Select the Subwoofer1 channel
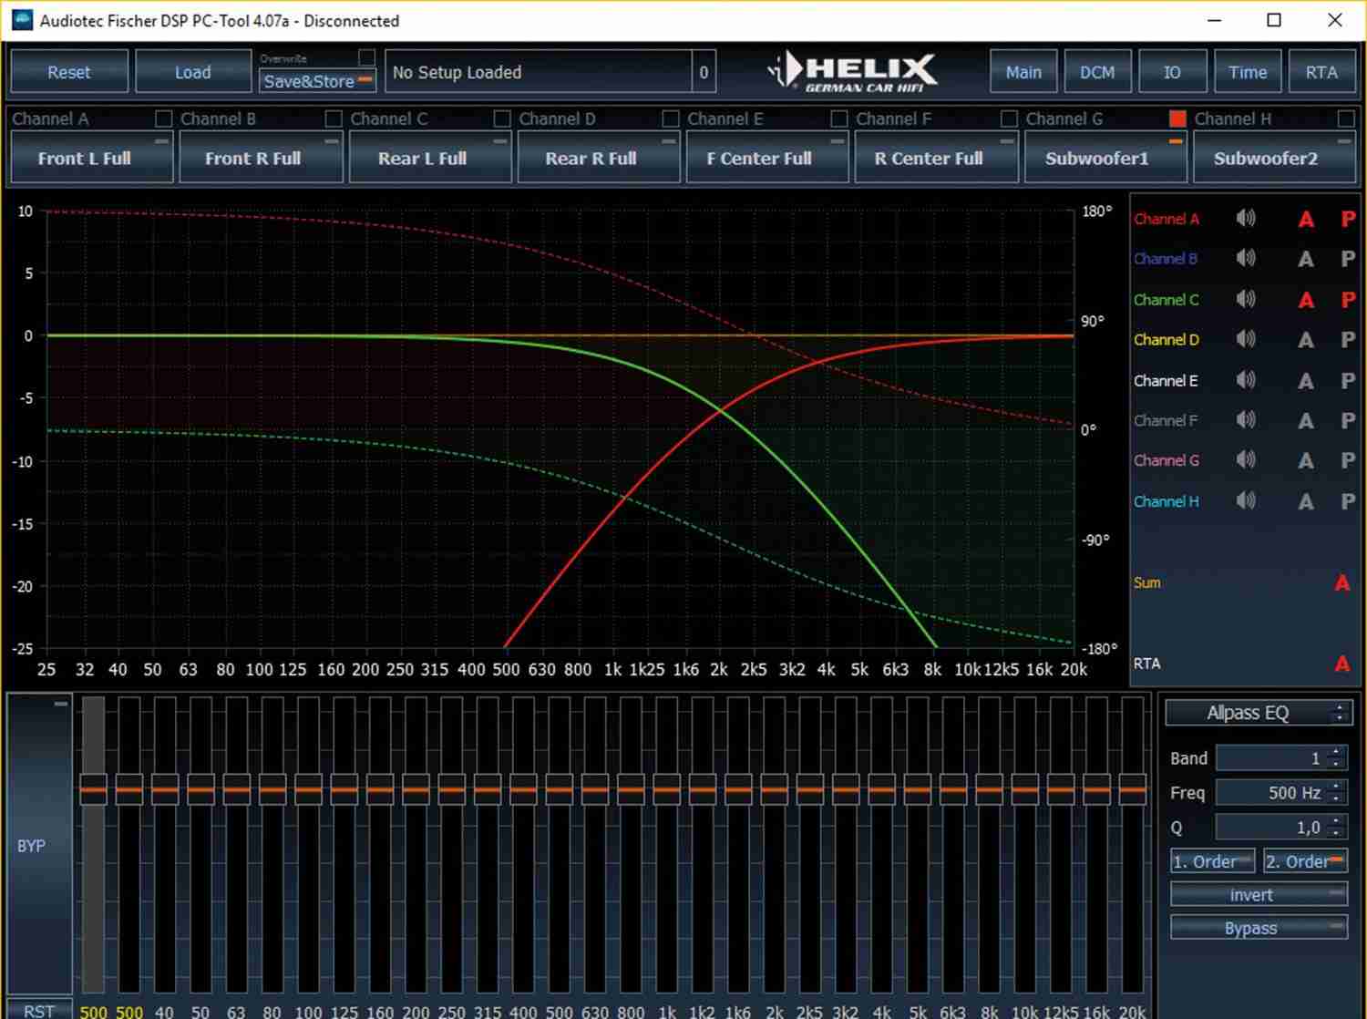 pyautogui.click(x=1105, y=158)
